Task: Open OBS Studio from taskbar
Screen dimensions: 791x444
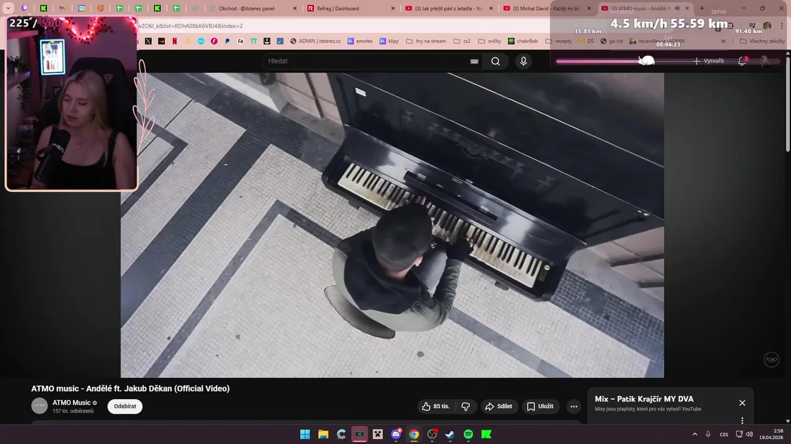Action: pos(432,434)
